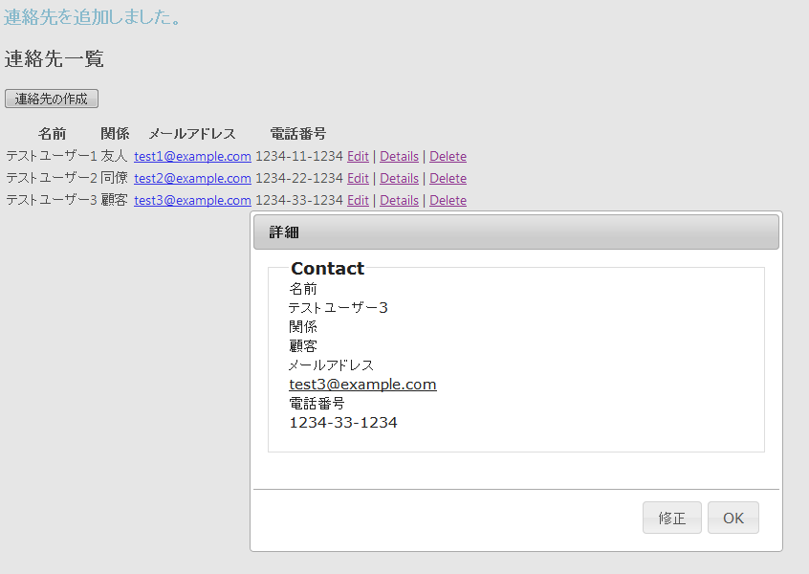Edit テストユーザー3 contact
The width and height of the screenshot is (809, 574).
(358, 201)
